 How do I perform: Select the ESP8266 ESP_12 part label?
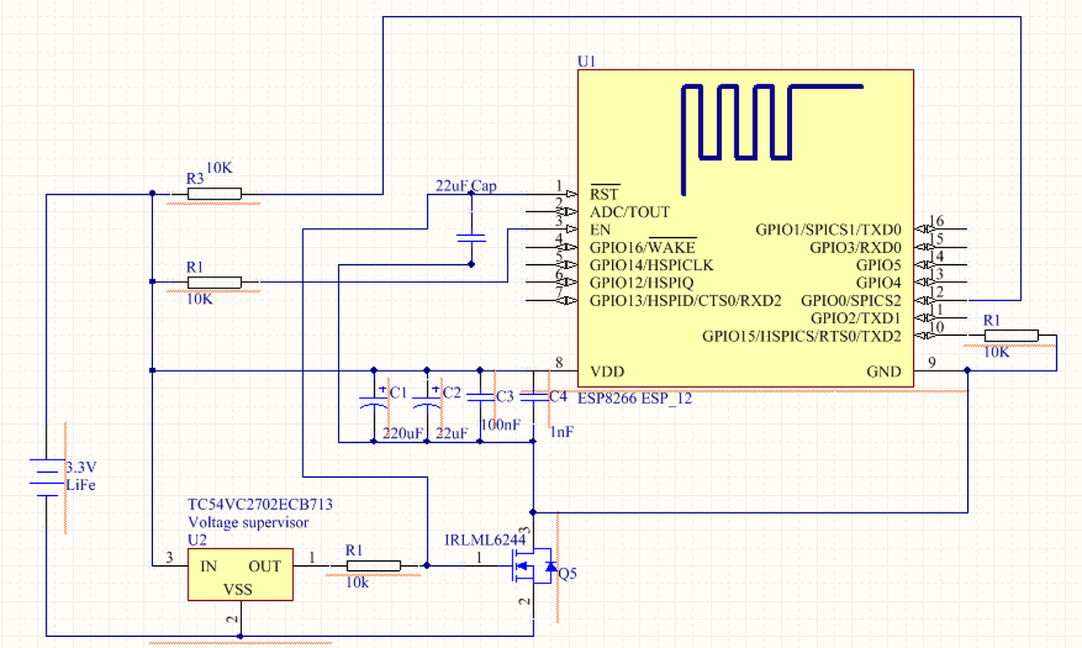click(634, 398)
